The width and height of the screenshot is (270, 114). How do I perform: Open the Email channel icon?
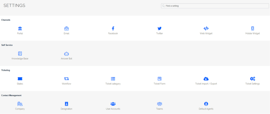point(66,28)
